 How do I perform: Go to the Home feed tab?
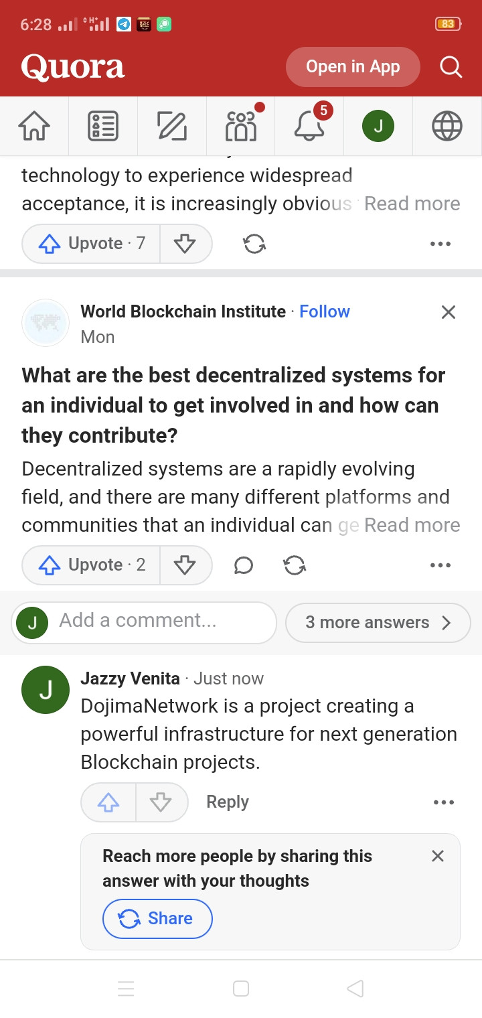(34, 126)
